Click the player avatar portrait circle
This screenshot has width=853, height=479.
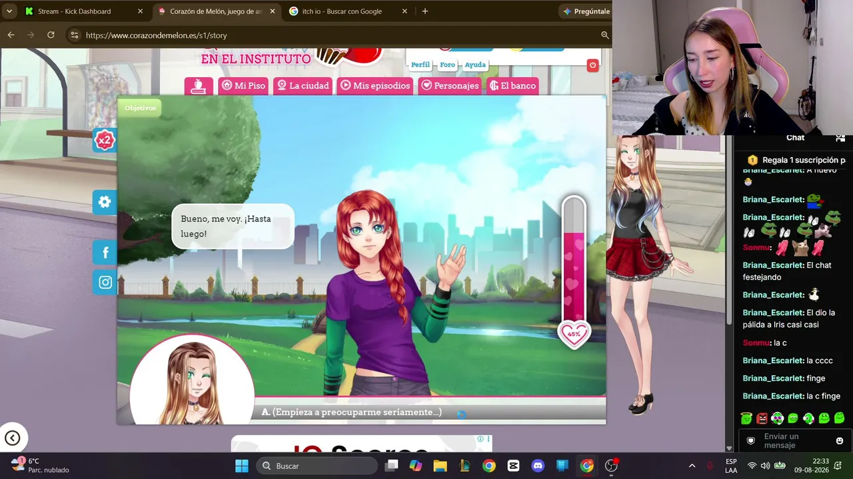[192, 379]
